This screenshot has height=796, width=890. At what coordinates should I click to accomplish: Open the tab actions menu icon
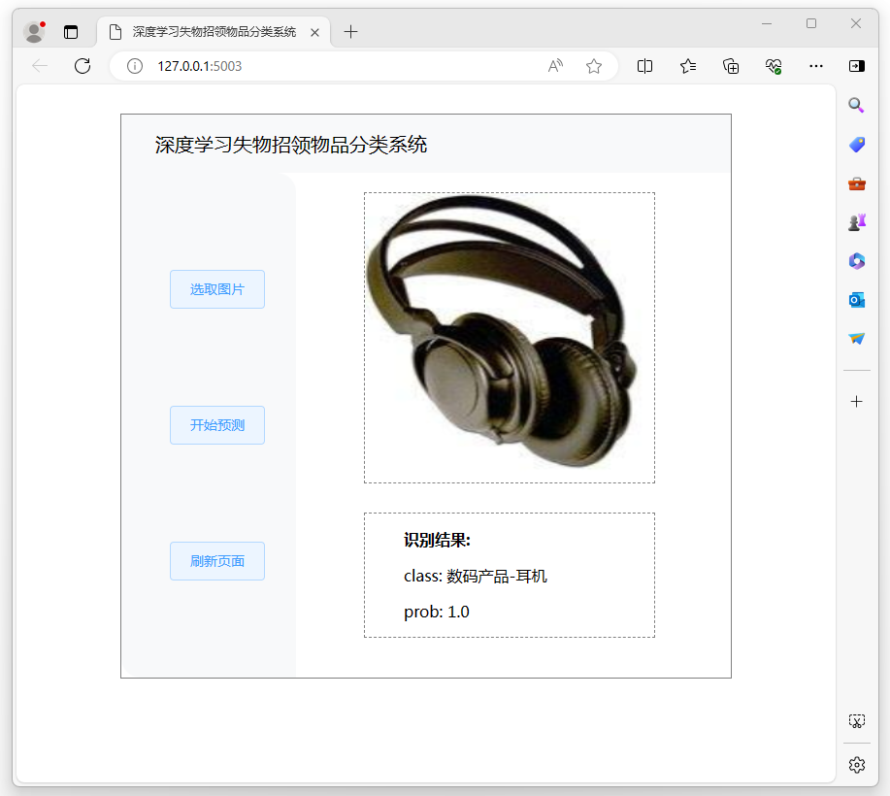pyautogui.click(x=71, y=32)
